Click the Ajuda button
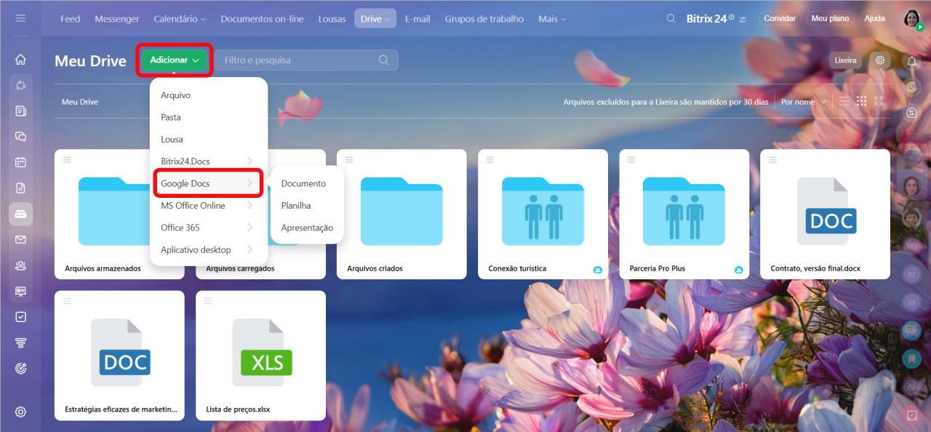This screenshot has height=432, width=931. point(875,19)
